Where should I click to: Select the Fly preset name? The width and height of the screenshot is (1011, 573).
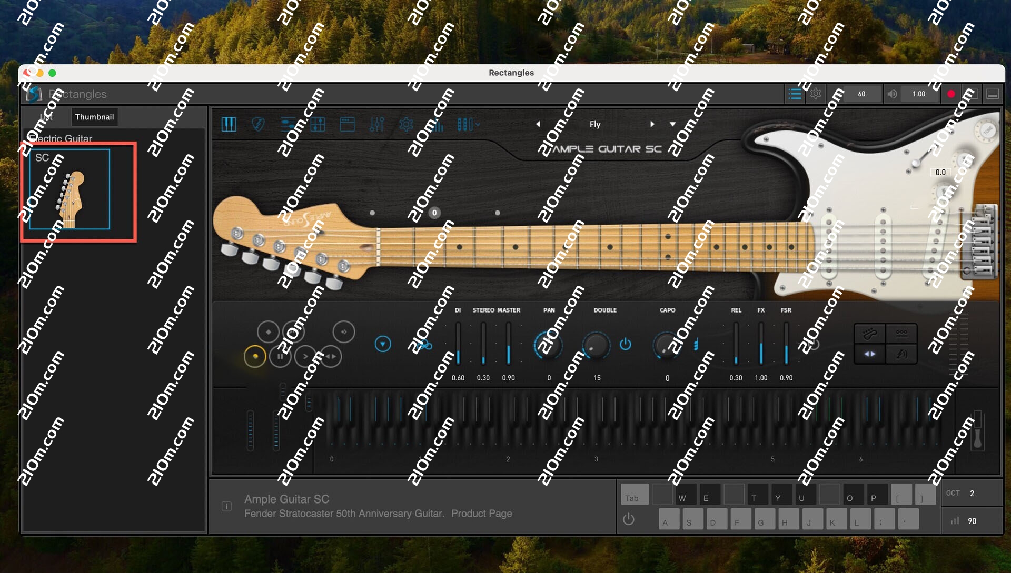pos(595,124)
